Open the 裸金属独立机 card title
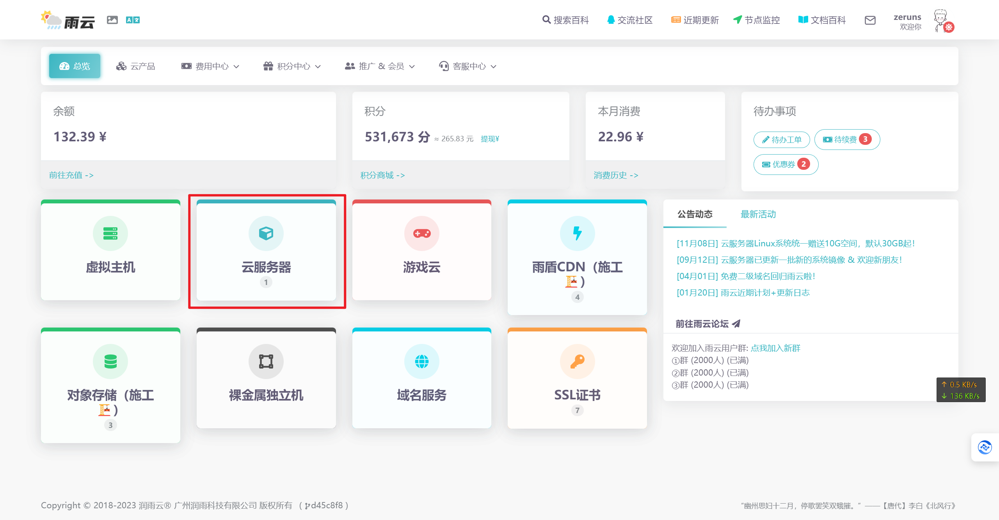This screenshot has height=520, width=999. 266,395
